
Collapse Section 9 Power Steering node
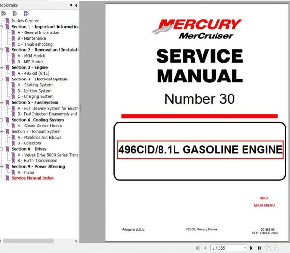(1, 167)
